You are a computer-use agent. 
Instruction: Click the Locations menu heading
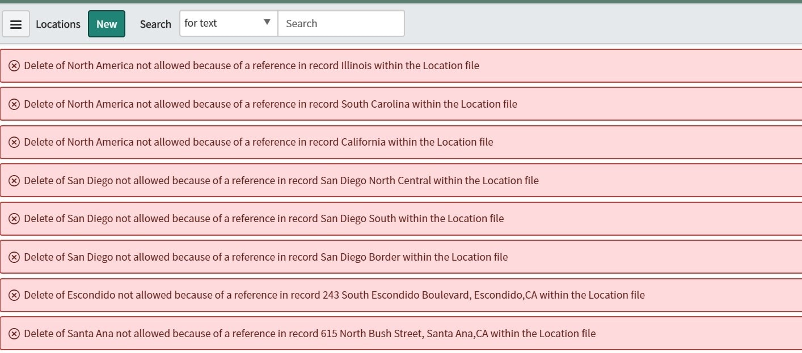point(58,24)
